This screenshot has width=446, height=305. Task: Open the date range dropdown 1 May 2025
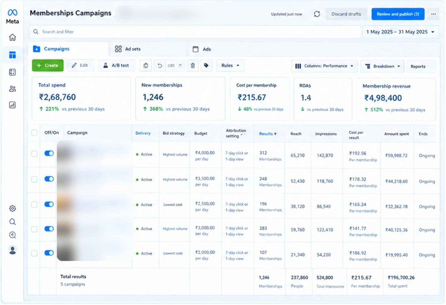click(x=401, y=32)
